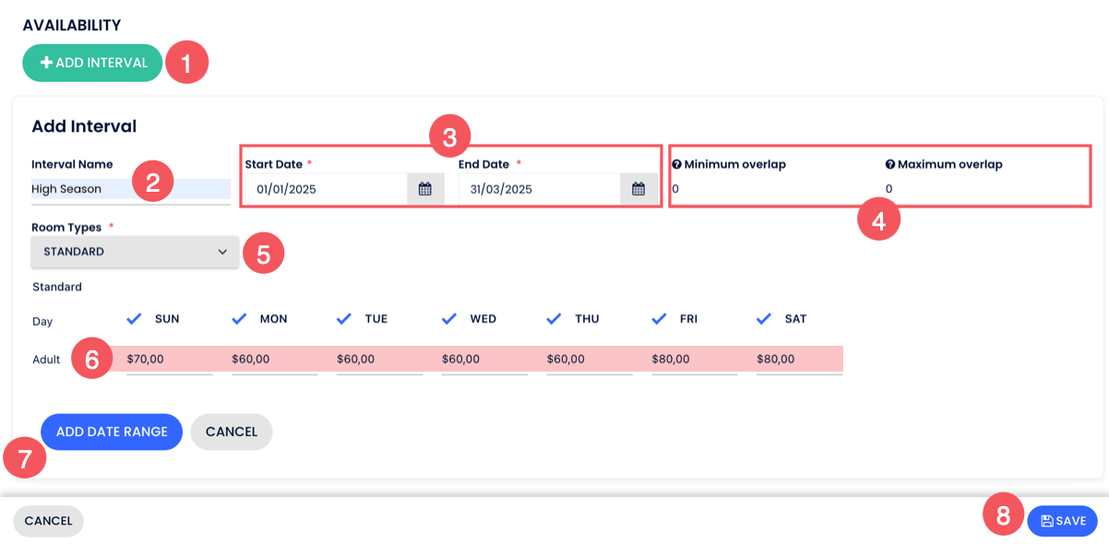The image size is (1109, 544).
Task: Click the Maximum overlap help icon
Action: tap(890, 165)
